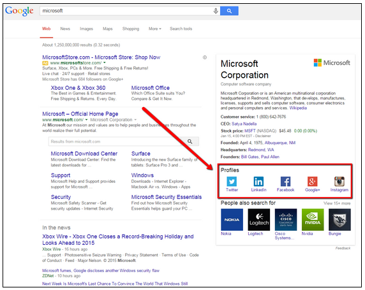Click the ad info icon beside MicrosoftStore result
Screen dimensions: 365x290
205,57
